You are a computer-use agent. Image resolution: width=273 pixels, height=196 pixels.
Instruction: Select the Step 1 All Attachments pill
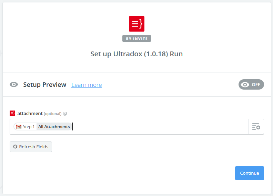coord(43,127)
